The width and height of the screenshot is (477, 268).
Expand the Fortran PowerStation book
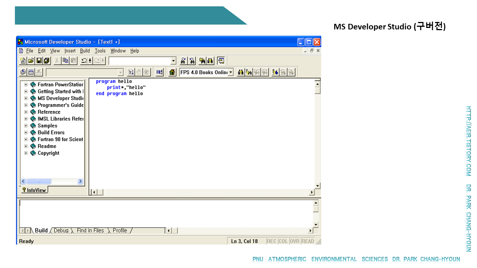tap(26, 84)
